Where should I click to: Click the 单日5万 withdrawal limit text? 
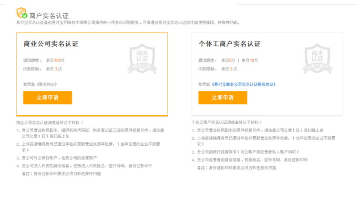click(x=228, y=60)
